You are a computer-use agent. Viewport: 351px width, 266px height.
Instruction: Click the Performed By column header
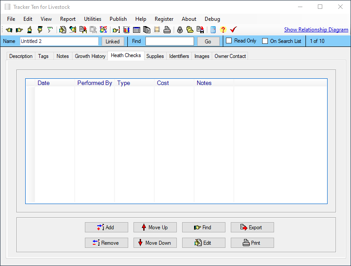coord(95,83)
